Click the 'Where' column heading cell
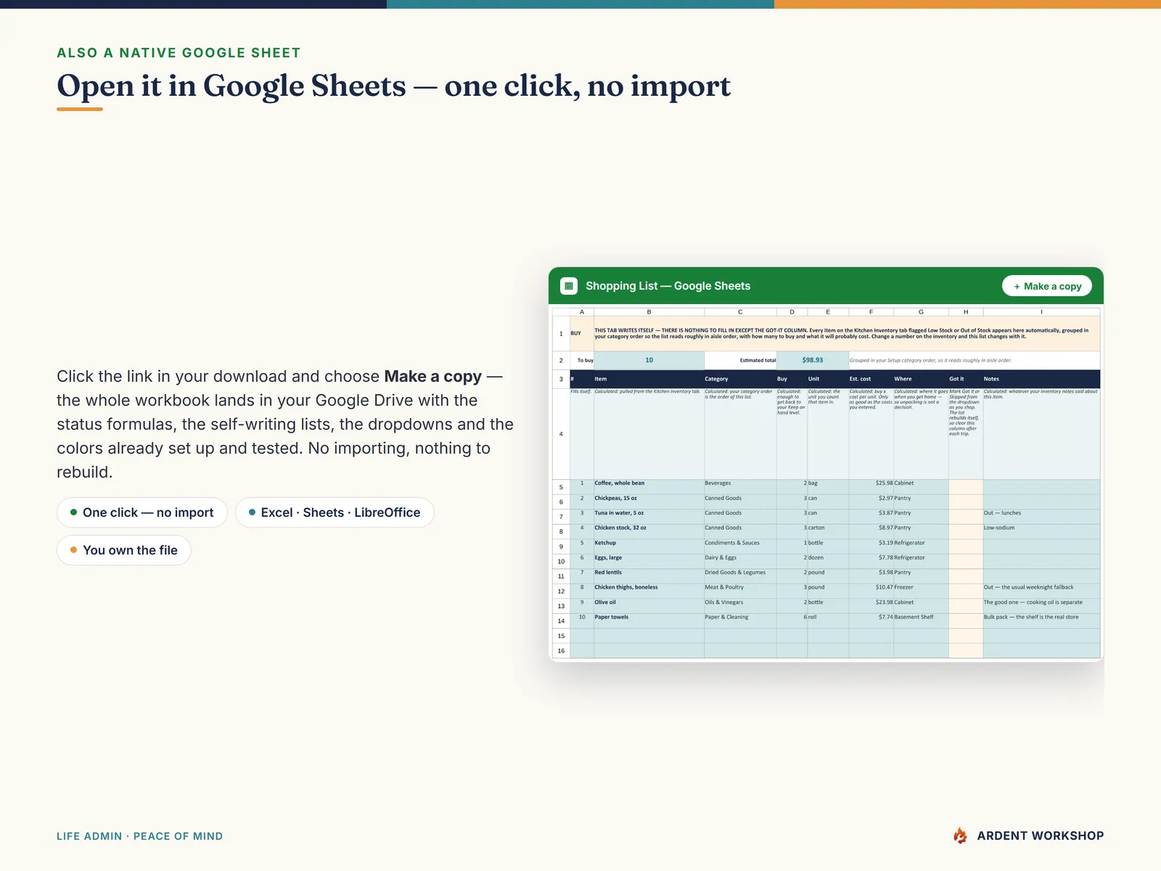The width and height of the screenshot is (1161, 871). tap(921, 379)
